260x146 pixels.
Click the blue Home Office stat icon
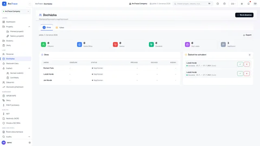coord(80,44)
